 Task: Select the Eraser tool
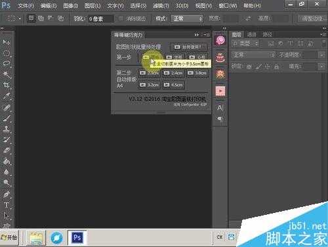pos(7,150)
